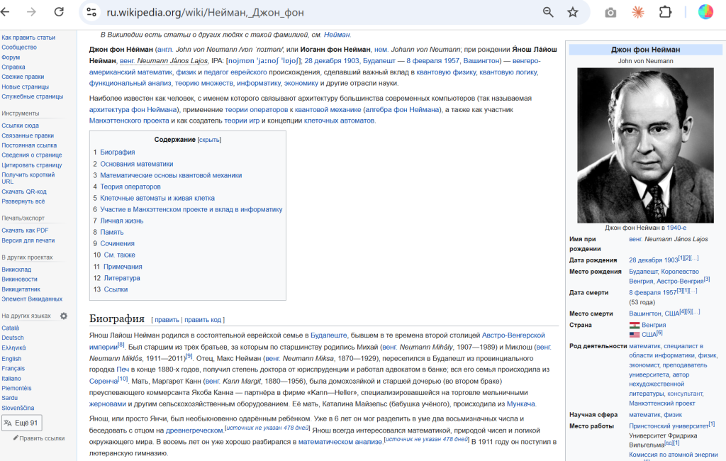Jump to 'Теория операторов' in contents
Viewport: 726px width, 461px height.
[x=130, y=187]
